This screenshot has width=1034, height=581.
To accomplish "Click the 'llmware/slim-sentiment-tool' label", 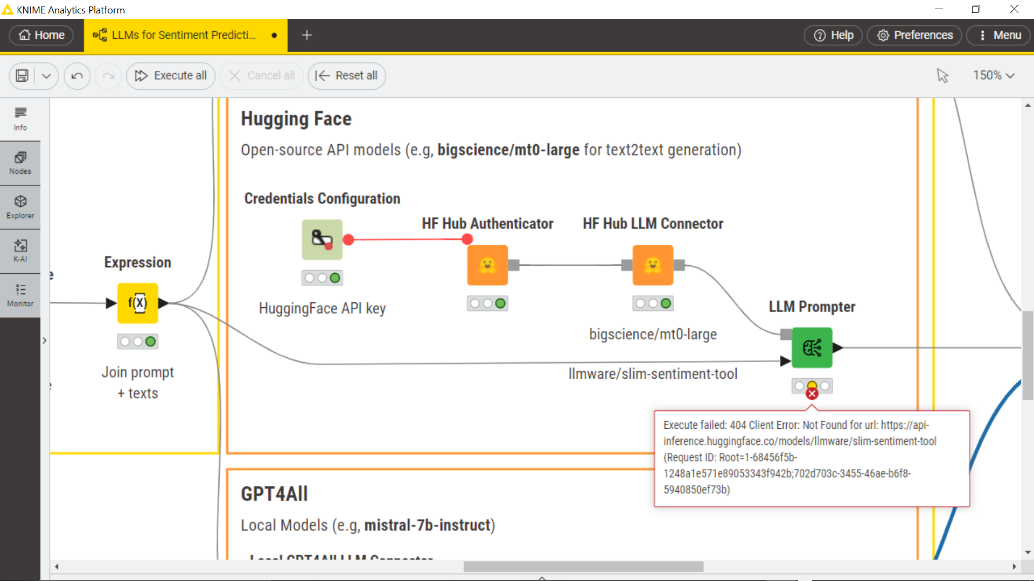I will [653, 373].
